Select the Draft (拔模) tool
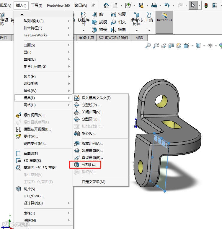 (x=99, y=22)
